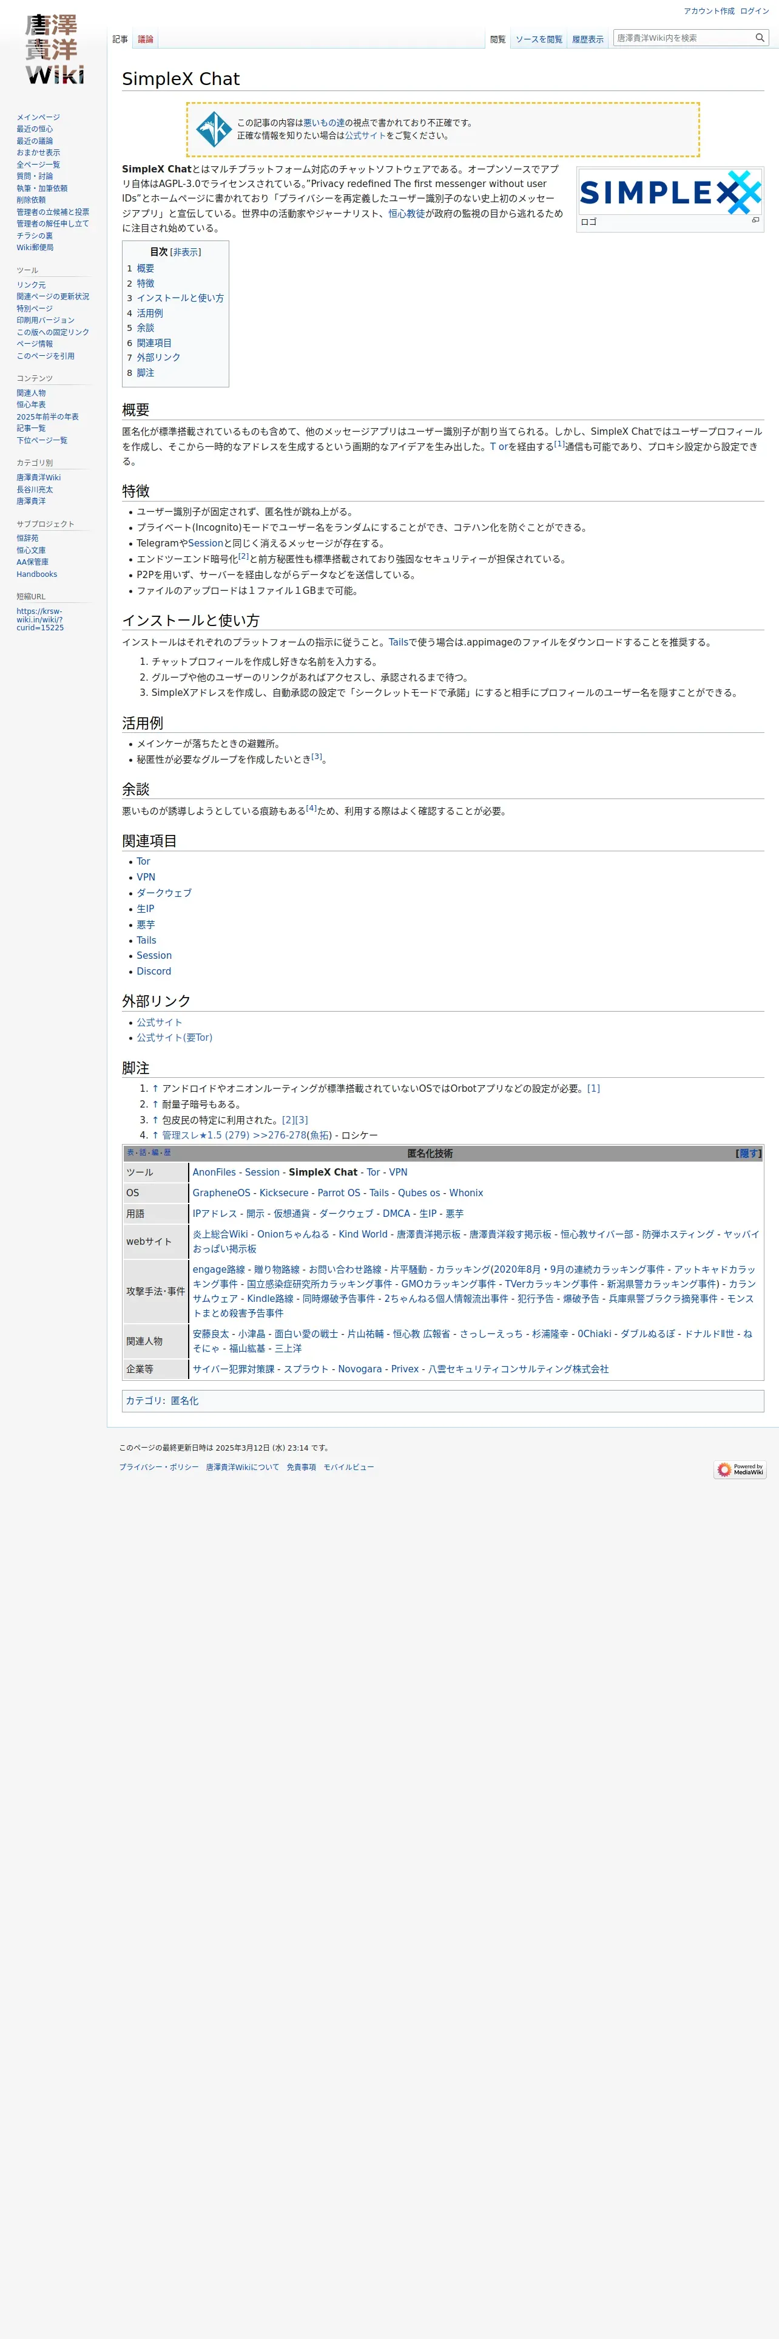Click the アカウント作成 link
This screenshot has width=779, height=2339.
pos(709,11)
